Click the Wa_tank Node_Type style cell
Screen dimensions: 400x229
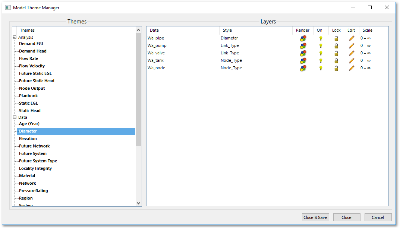point(231,60)
